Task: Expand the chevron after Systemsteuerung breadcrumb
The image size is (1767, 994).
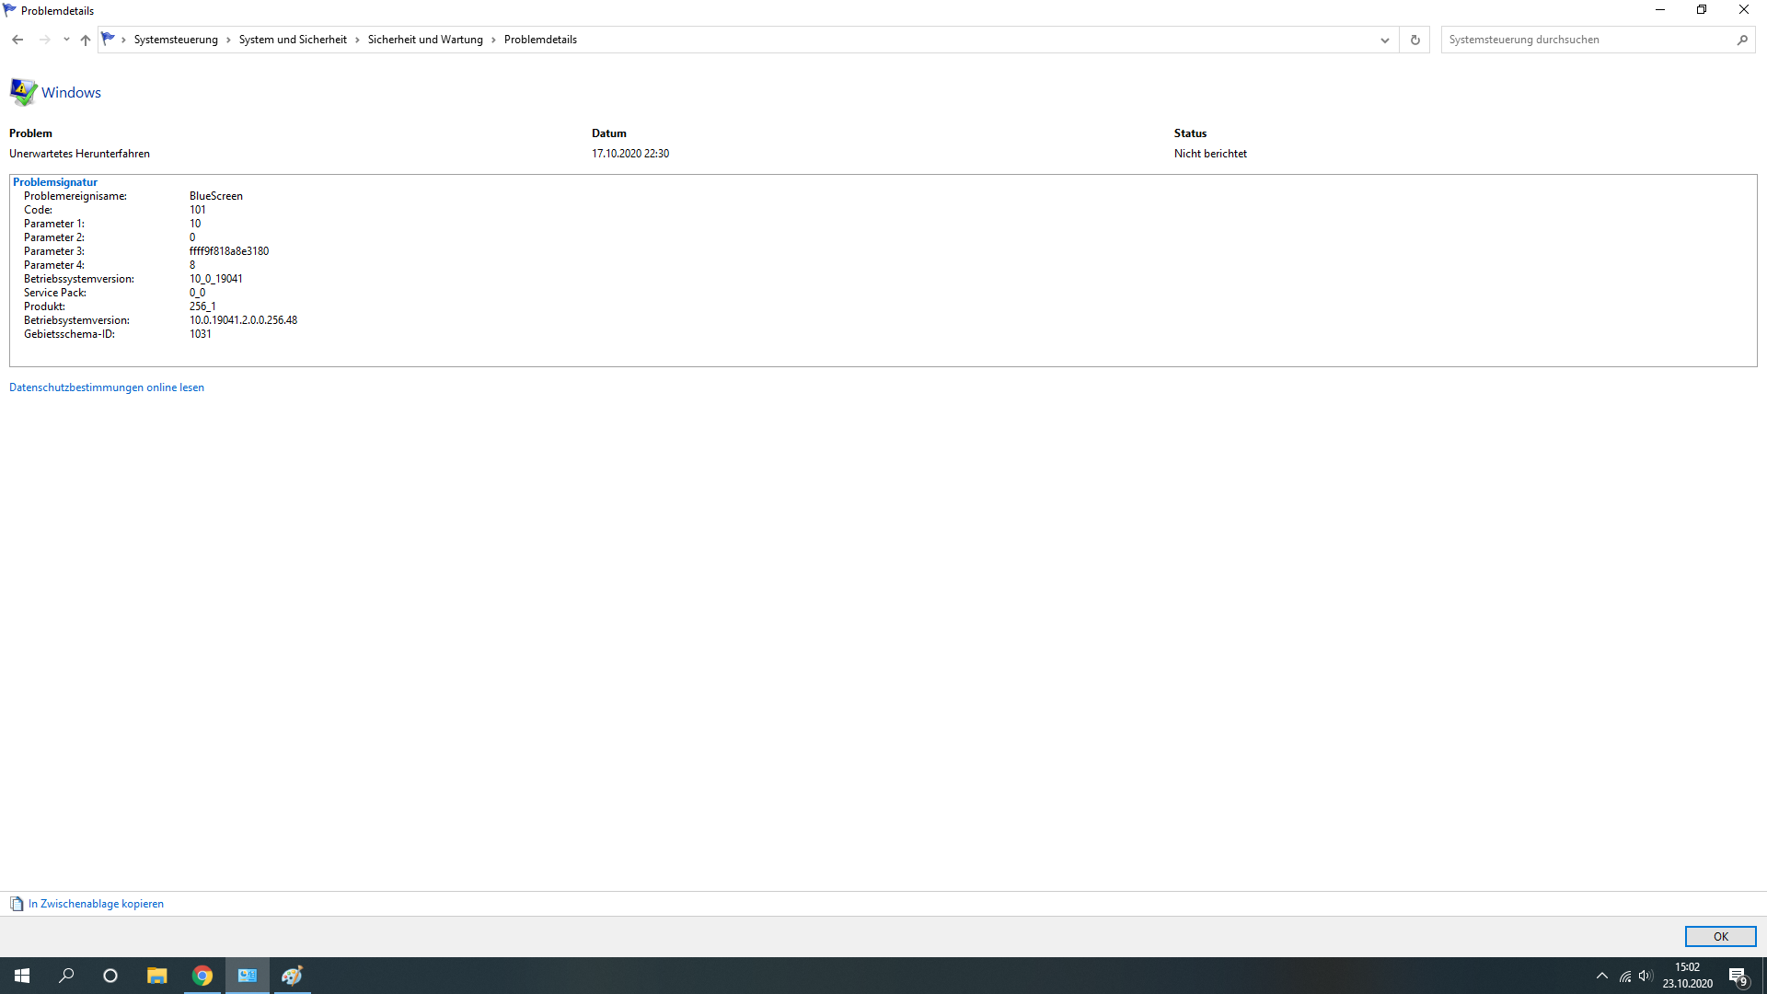Action: [228, 40]
